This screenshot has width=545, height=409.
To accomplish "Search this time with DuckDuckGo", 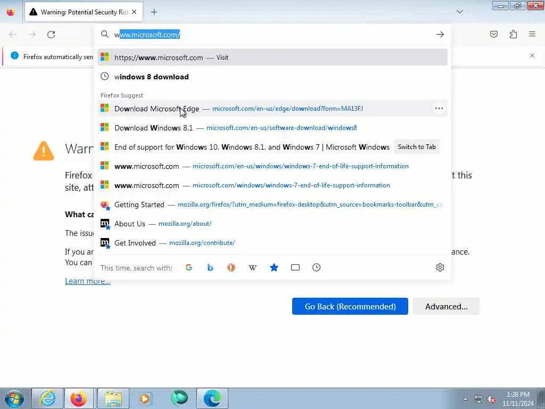I will click(231, 267).
